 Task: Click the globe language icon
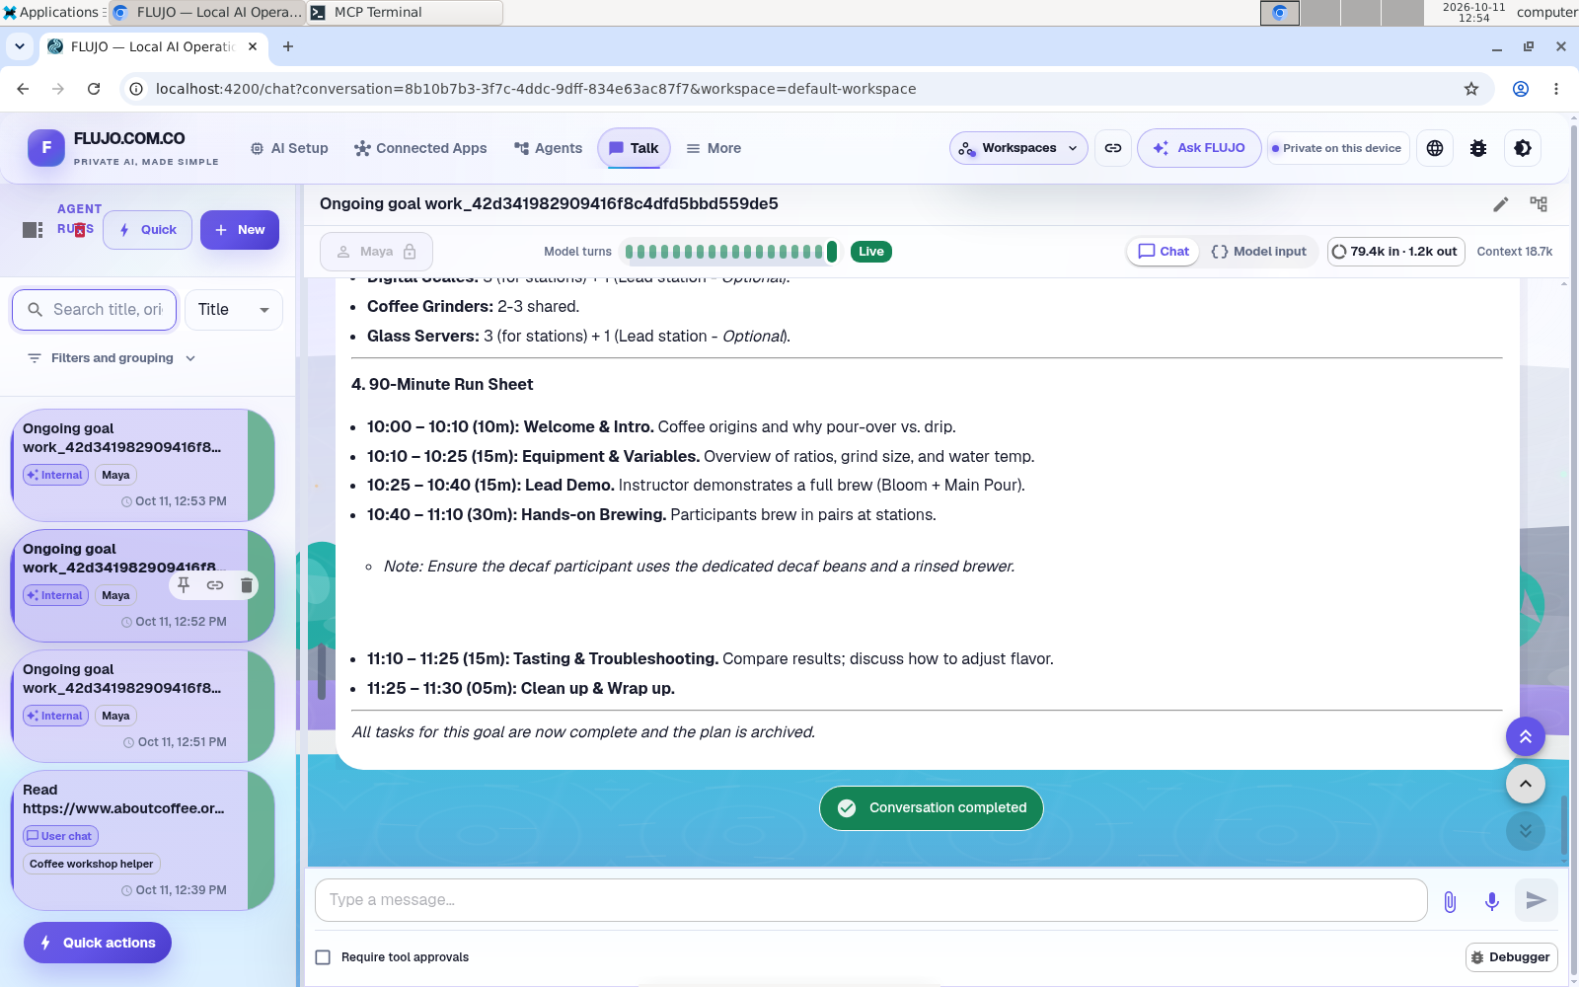click(x=1435, y=148)
